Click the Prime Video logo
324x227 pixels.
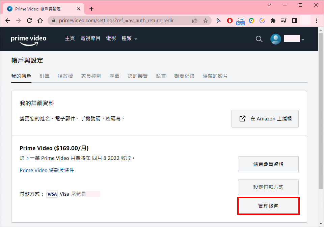tap(28, 40)
